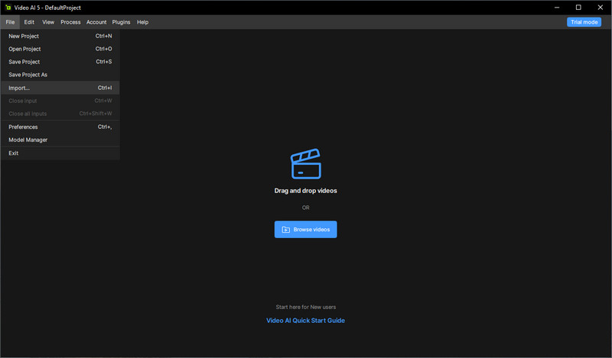The height and width of the screenshot is (358, 612).
Task: Choose New Project from File menu
Action: (60, 36)
